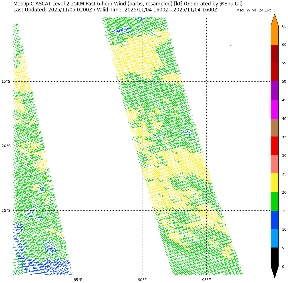Image resolution: width=288 pixels, height=283 pixels.
Task: Select the magenta 40–45 kt colorbar segment
Action: coord(274,109)
